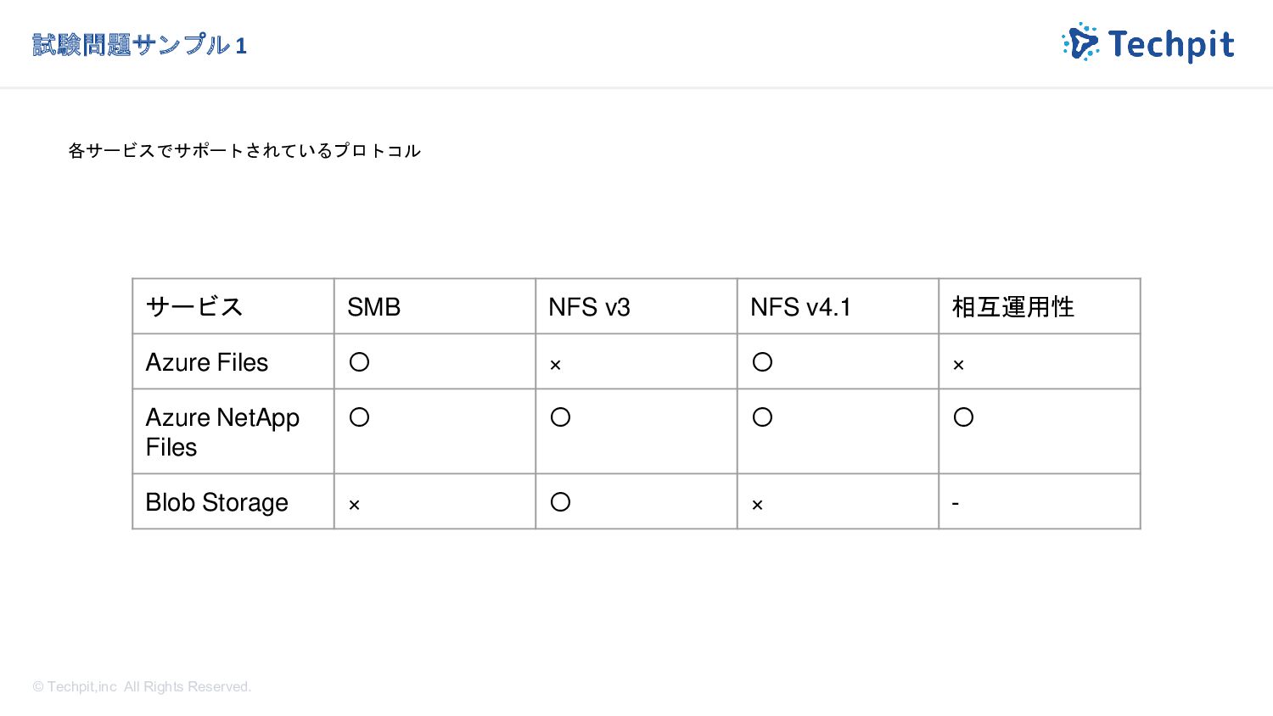This screenshot has height=716, width=1273.
Task: Click the Azure NetApp Files row label
Action: click(x=222, y=432)
